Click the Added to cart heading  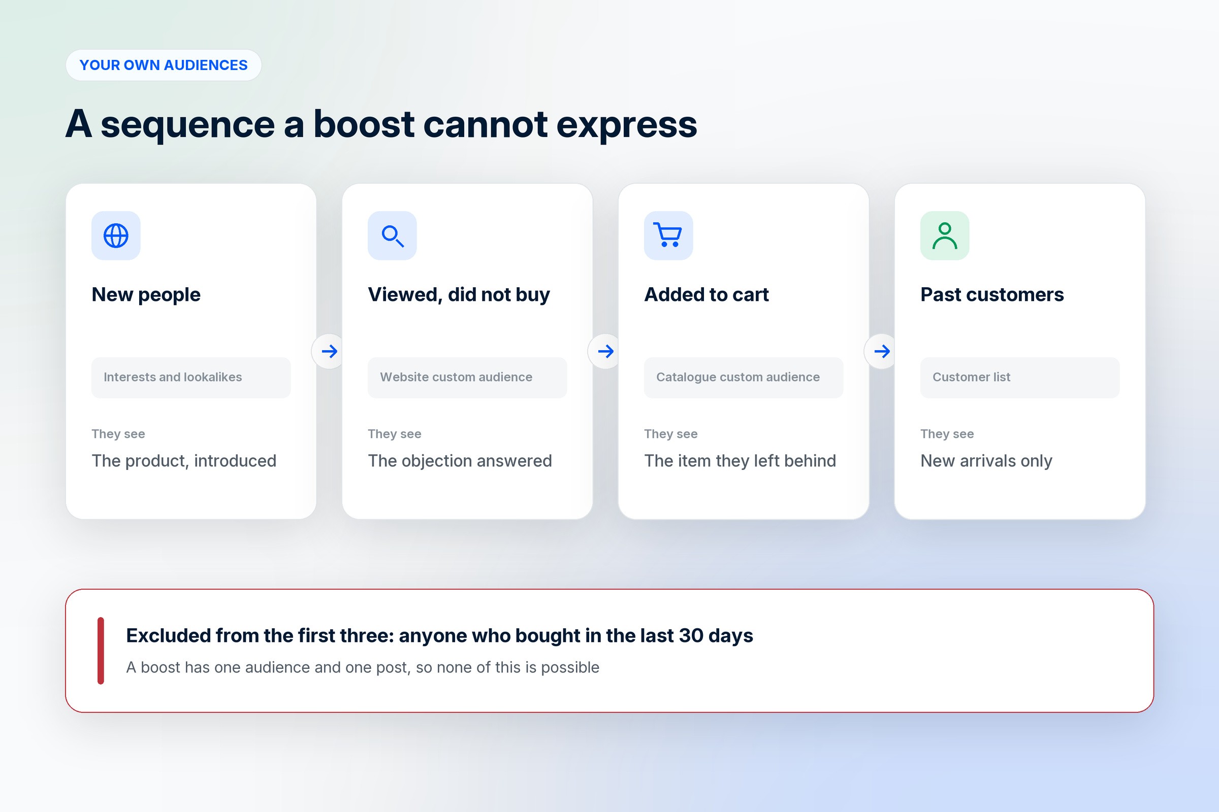point(706,295)
